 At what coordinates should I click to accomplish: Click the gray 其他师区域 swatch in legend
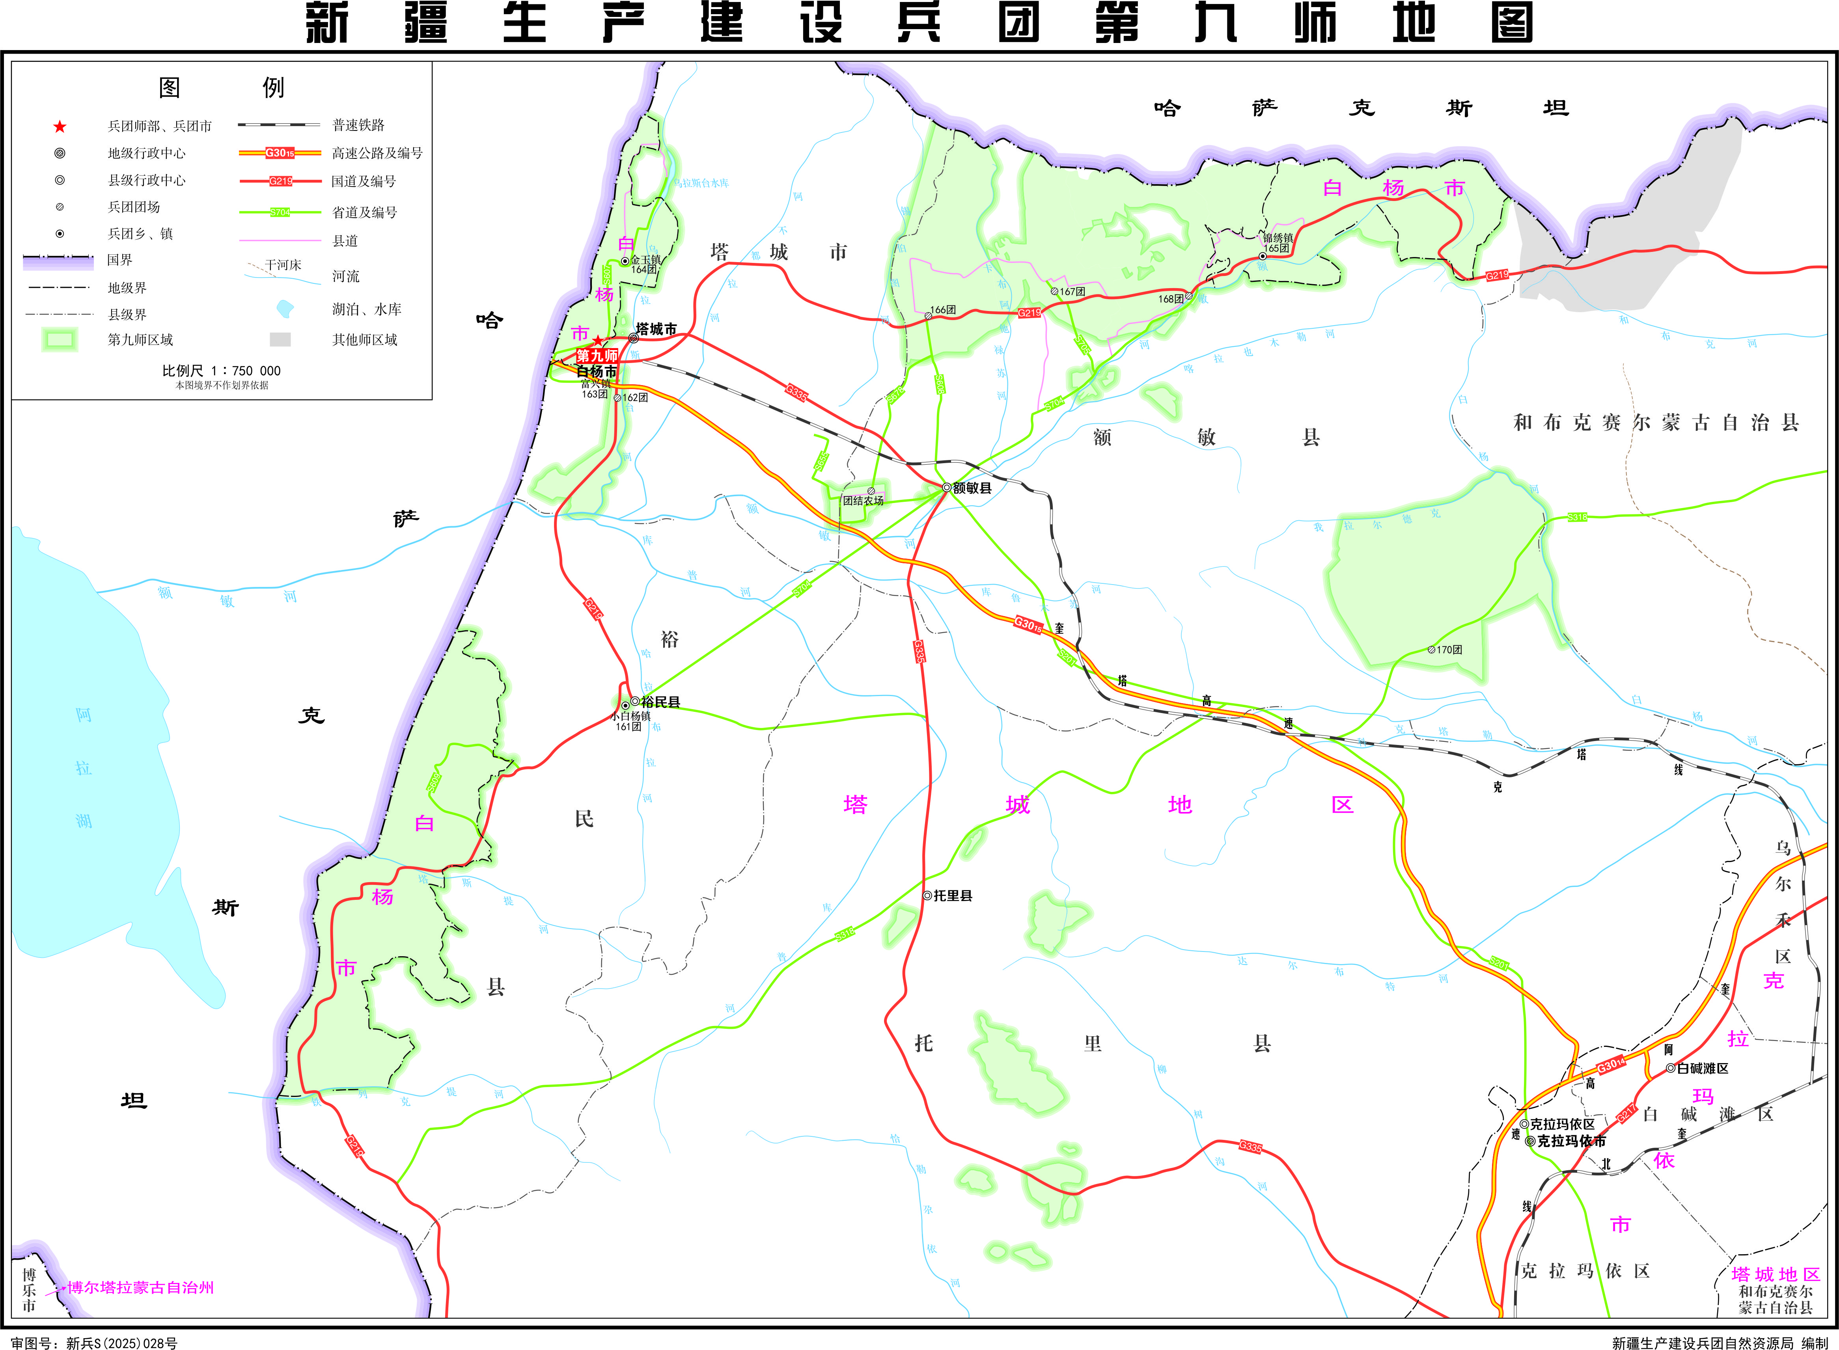click(280, 340)
